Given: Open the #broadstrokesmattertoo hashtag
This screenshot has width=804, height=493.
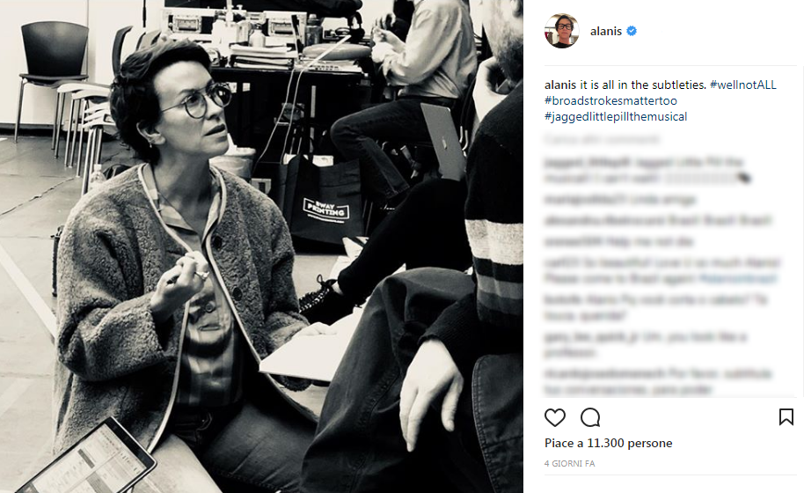Looking at the screenshot, I should click(x=610, y=100).
